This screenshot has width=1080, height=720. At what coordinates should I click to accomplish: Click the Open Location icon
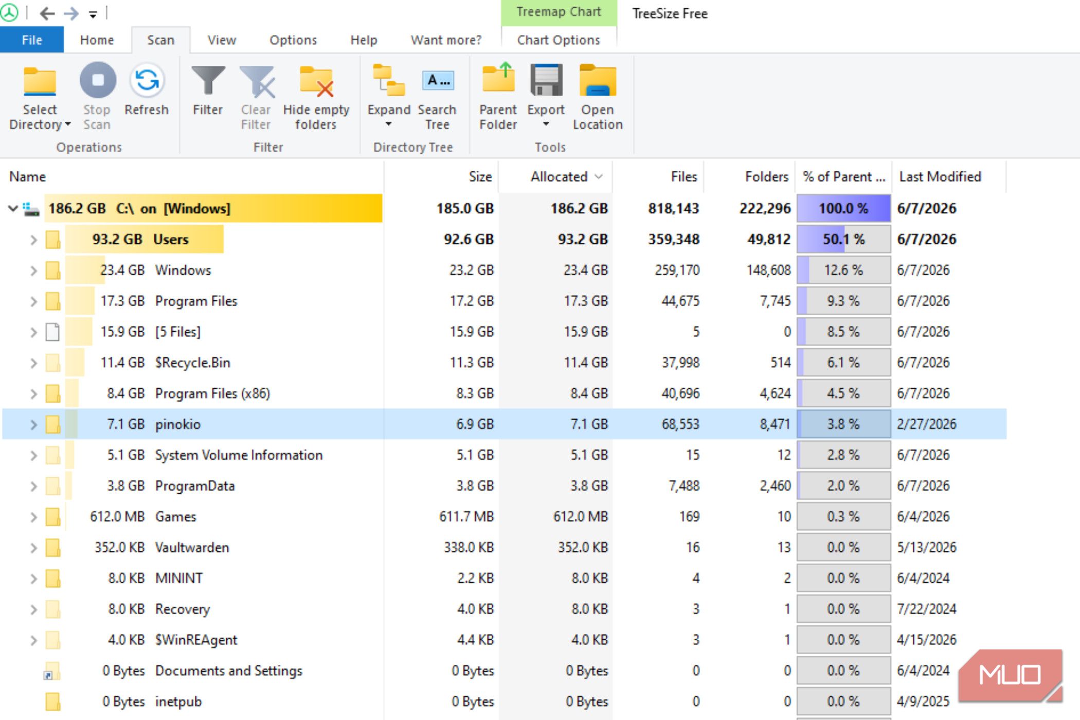598,80
